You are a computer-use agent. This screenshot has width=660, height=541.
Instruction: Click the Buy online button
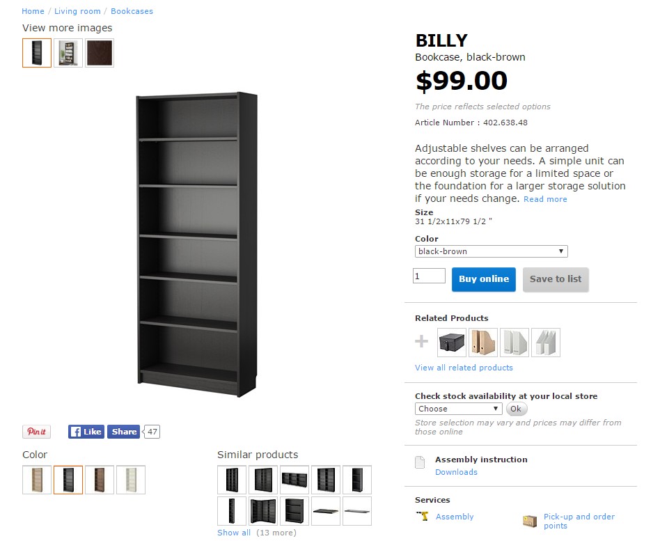point(484,279)
